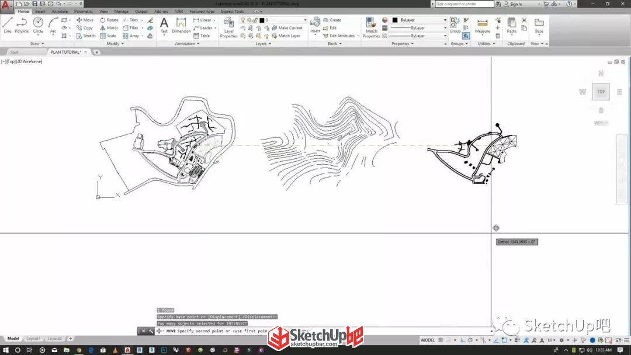Click the Leader annotation tool
The image size is (631, 355).
coord(202,28)
